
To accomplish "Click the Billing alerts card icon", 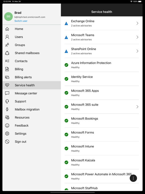I will 7,77.
